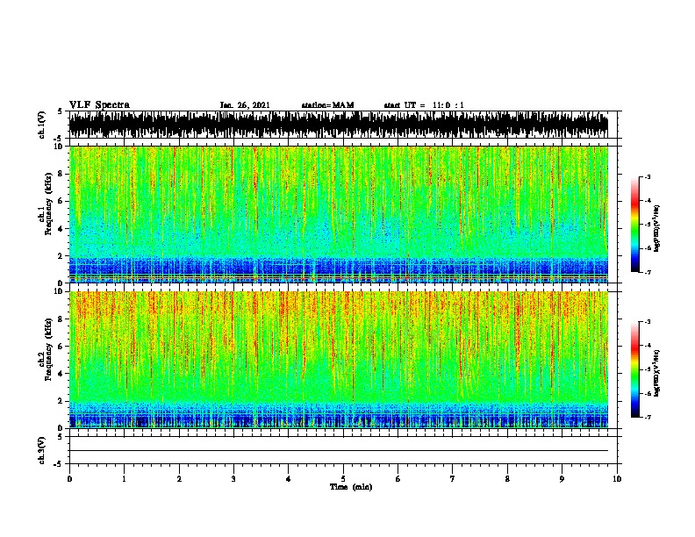The width and height of the screenshot is (695, 537).
Task: Click time axis tick label '4'
Action: pyautogui.click(x=288, y=479)
